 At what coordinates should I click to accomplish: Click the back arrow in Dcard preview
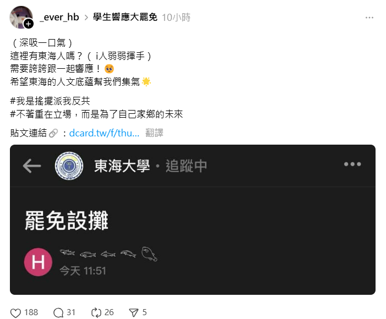(x=32, y=166)
